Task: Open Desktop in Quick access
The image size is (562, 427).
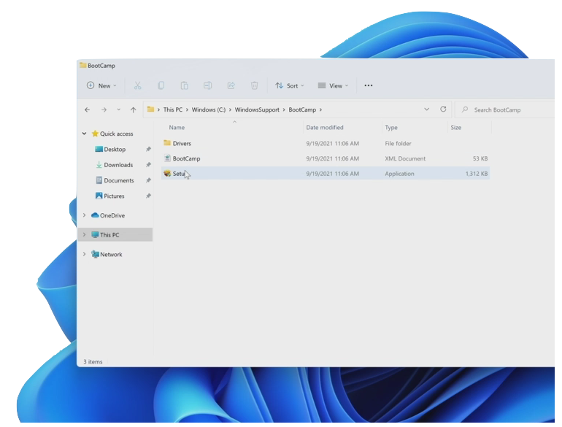Action: 115,149
